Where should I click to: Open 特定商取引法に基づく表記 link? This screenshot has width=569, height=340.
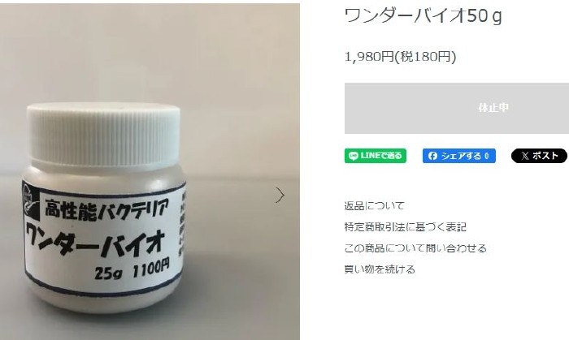point(405,227)
